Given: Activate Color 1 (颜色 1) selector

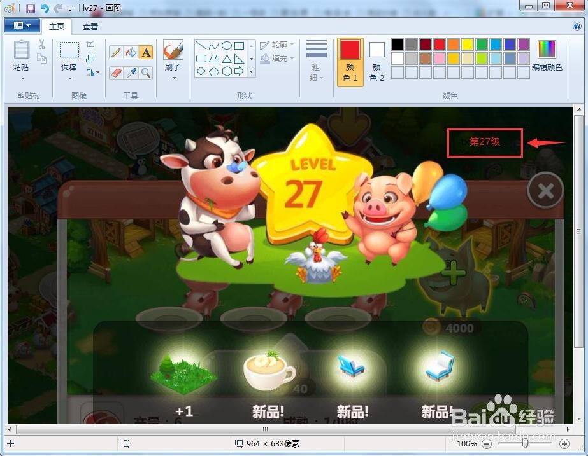Looking at the screenshot, I should [350, 62].
